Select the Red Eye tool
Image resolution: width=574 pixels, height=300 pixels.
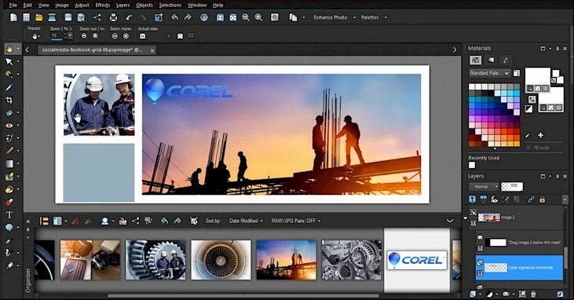point(9,126)
